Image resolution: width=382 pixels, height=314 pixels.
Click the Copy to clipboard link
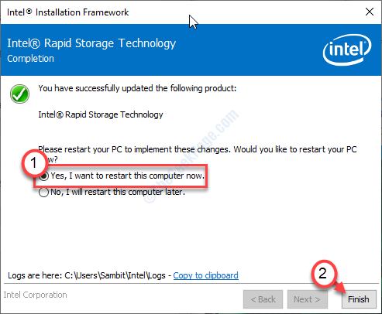coord(205,275)
